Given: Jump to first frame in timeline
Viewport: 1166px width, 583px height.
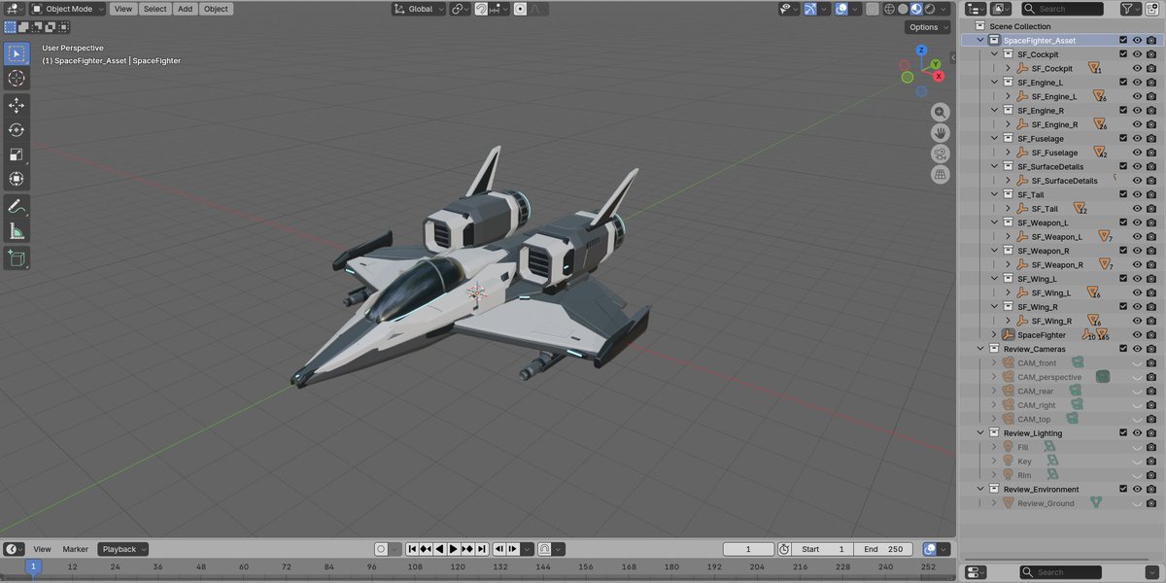Looking at the screenshot, I should point(413,549).
